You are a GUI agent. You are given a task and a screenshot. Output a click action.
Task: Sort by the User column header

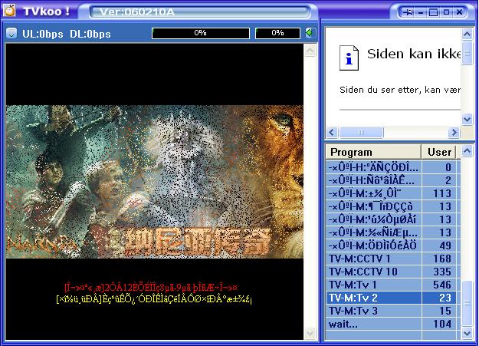438,152
